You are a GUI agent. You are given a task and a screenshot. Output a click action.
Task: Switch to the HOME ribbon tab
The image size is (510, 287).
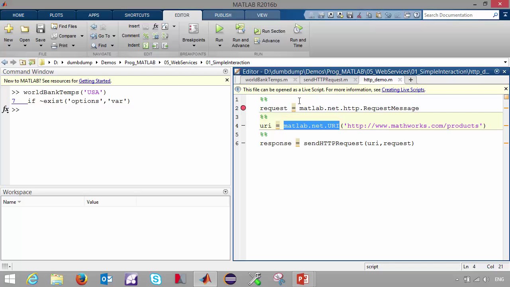coord(18,15)
